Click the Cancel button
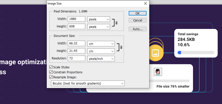 point(137,20)
